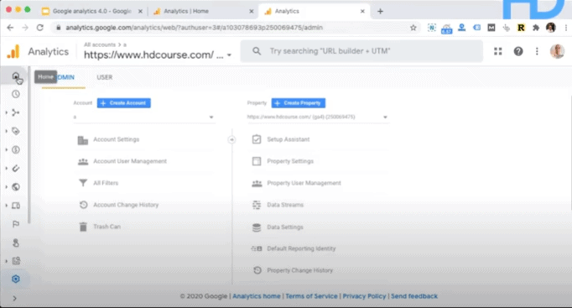Click the browser address bar URL
This screenshot has height=308, width=572.
[194, 28]
